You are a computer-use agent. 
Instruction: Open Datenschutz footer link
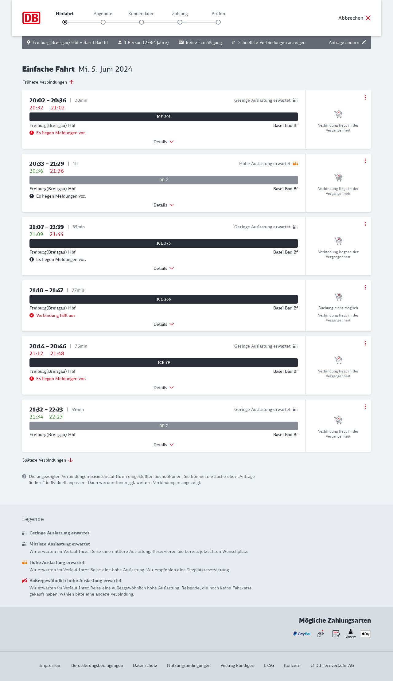[x=145, y=665]
